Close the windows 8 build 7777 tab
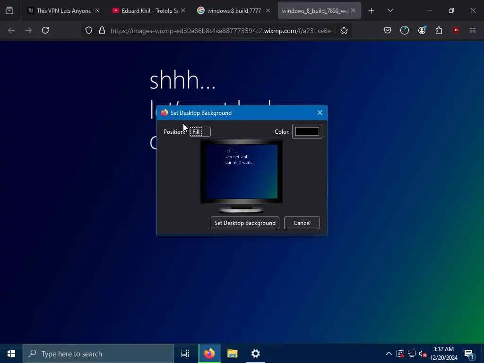The height and width of the screenshot is (363, 484). (x=268, y=10)
